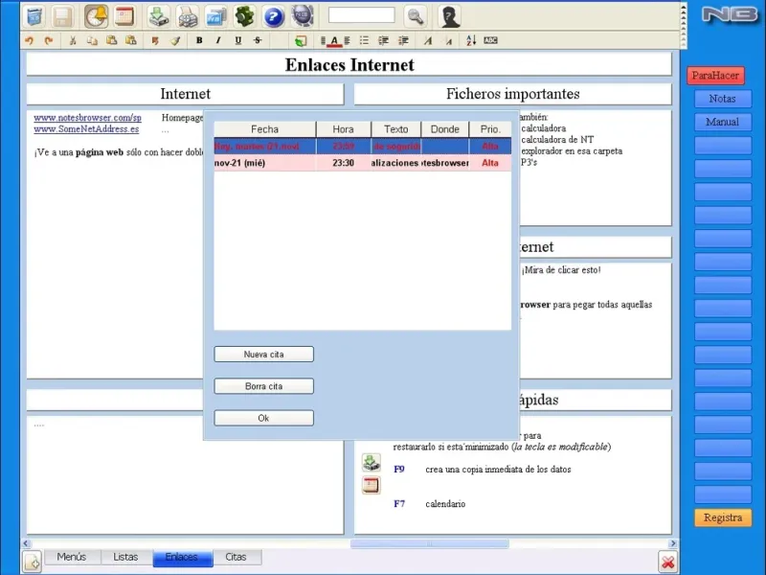Click the decrease indent icon

coord(384,40)
